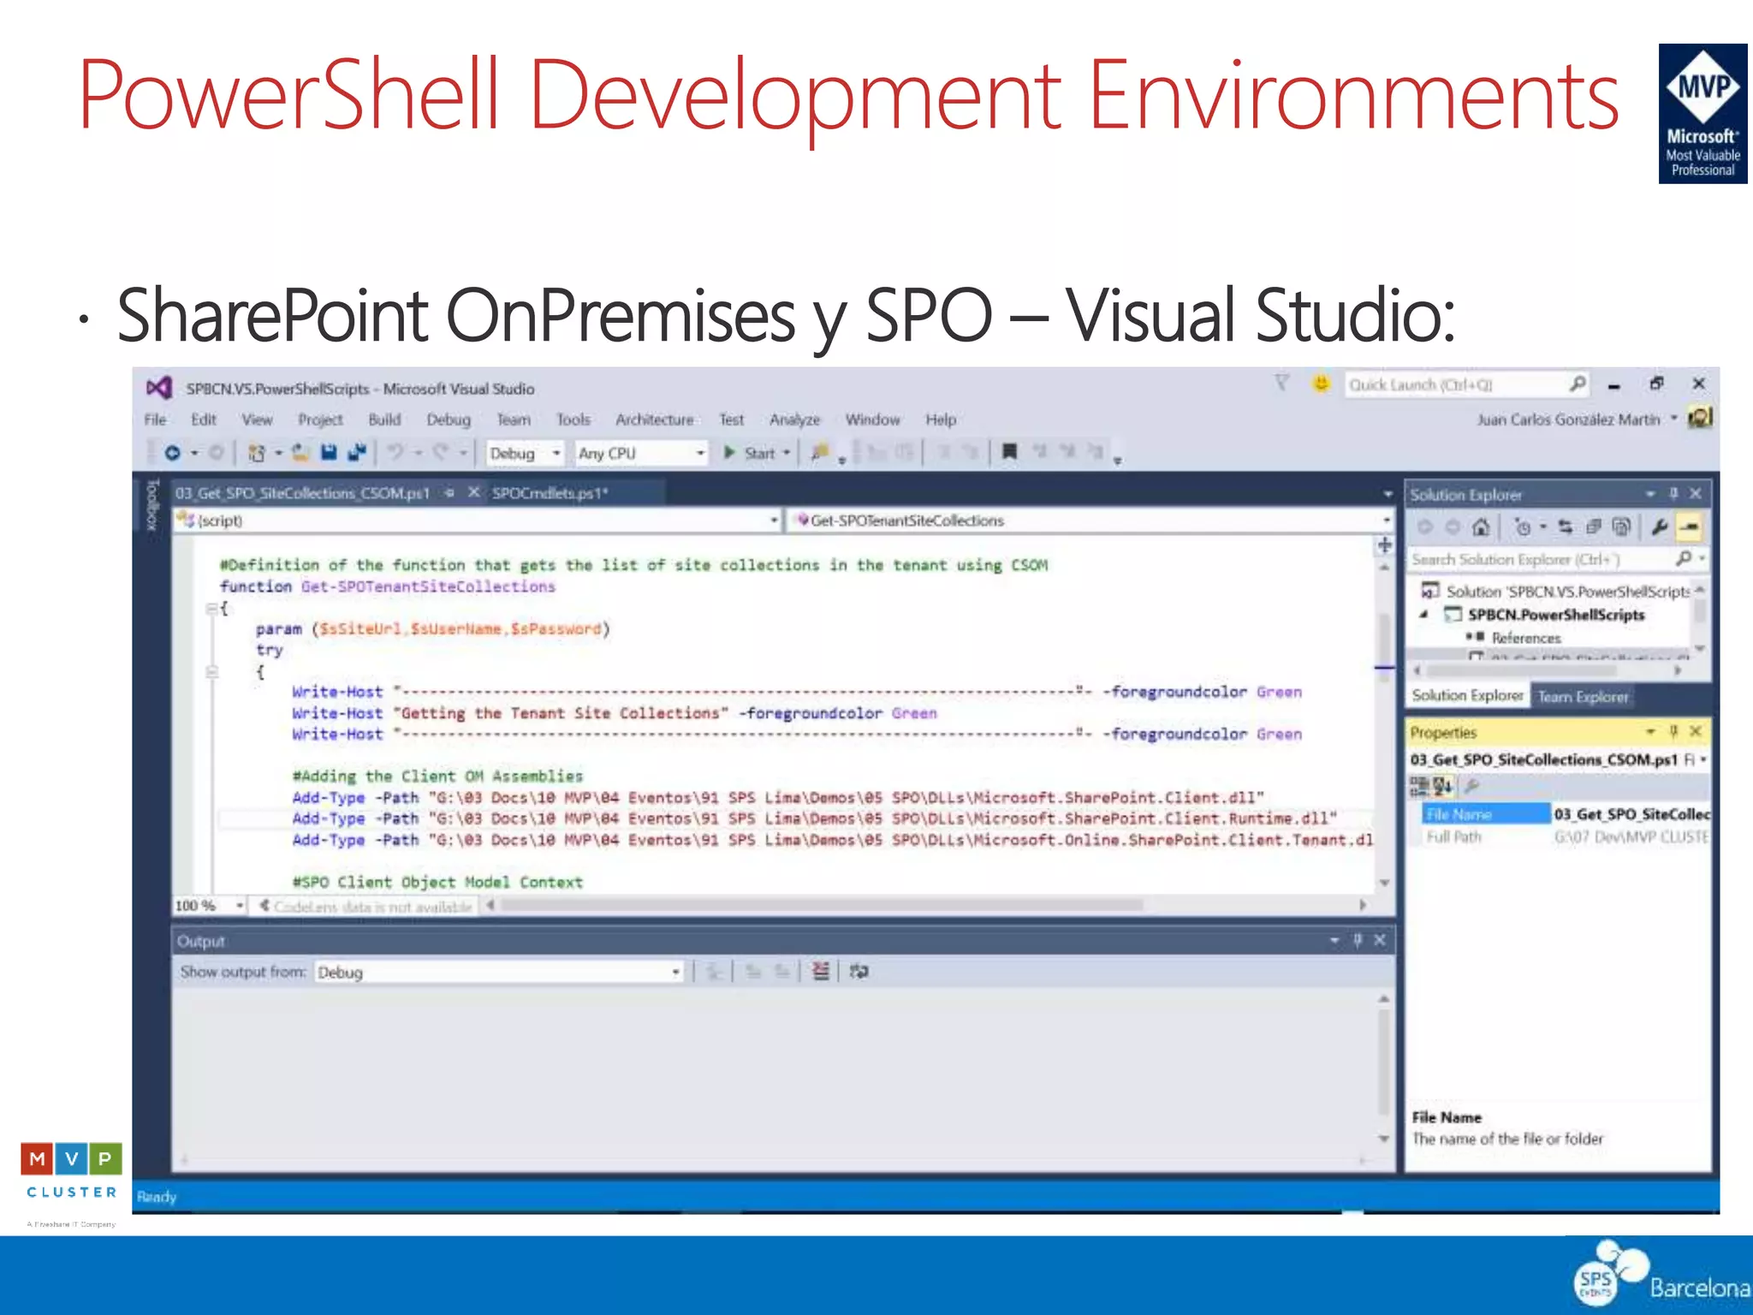
Task: Toggle auto-hide pin on Properties panel
Action: 1674,732
